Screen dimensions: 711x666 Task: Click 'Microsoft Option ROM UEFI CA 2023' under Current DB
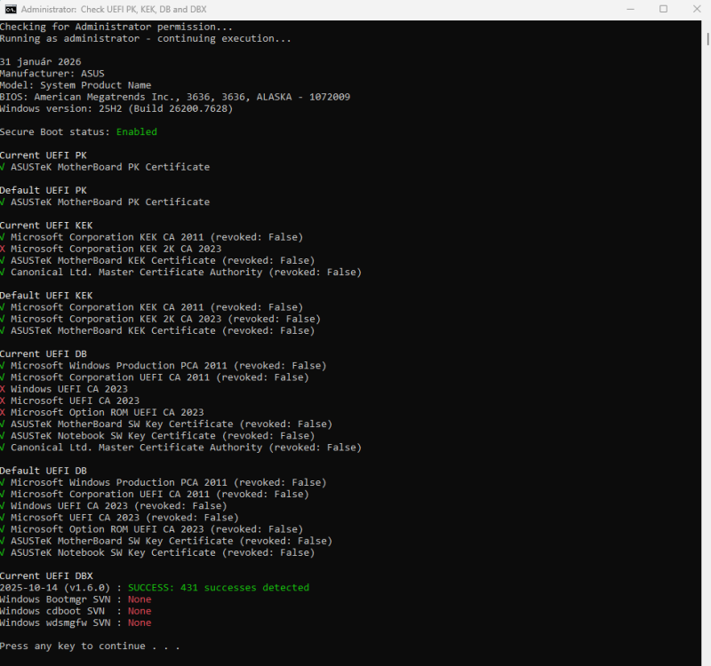coord(108,413)
